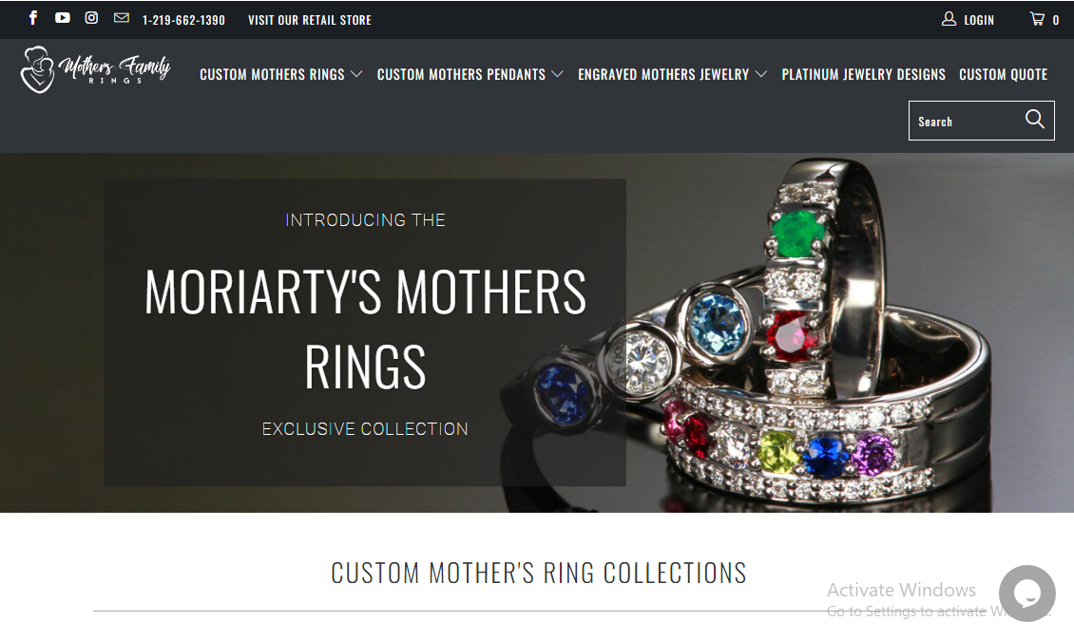1074x640 pixels.
Task: Open the Instagram profile icon
Action: click(x=91, y=18)
